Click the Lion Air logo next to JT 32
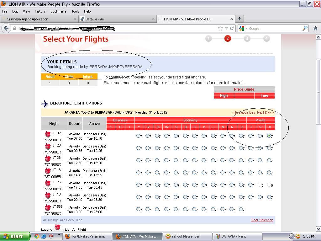This screenshot has width=321, height=241. pyautogui.click(x=48, y=134)
